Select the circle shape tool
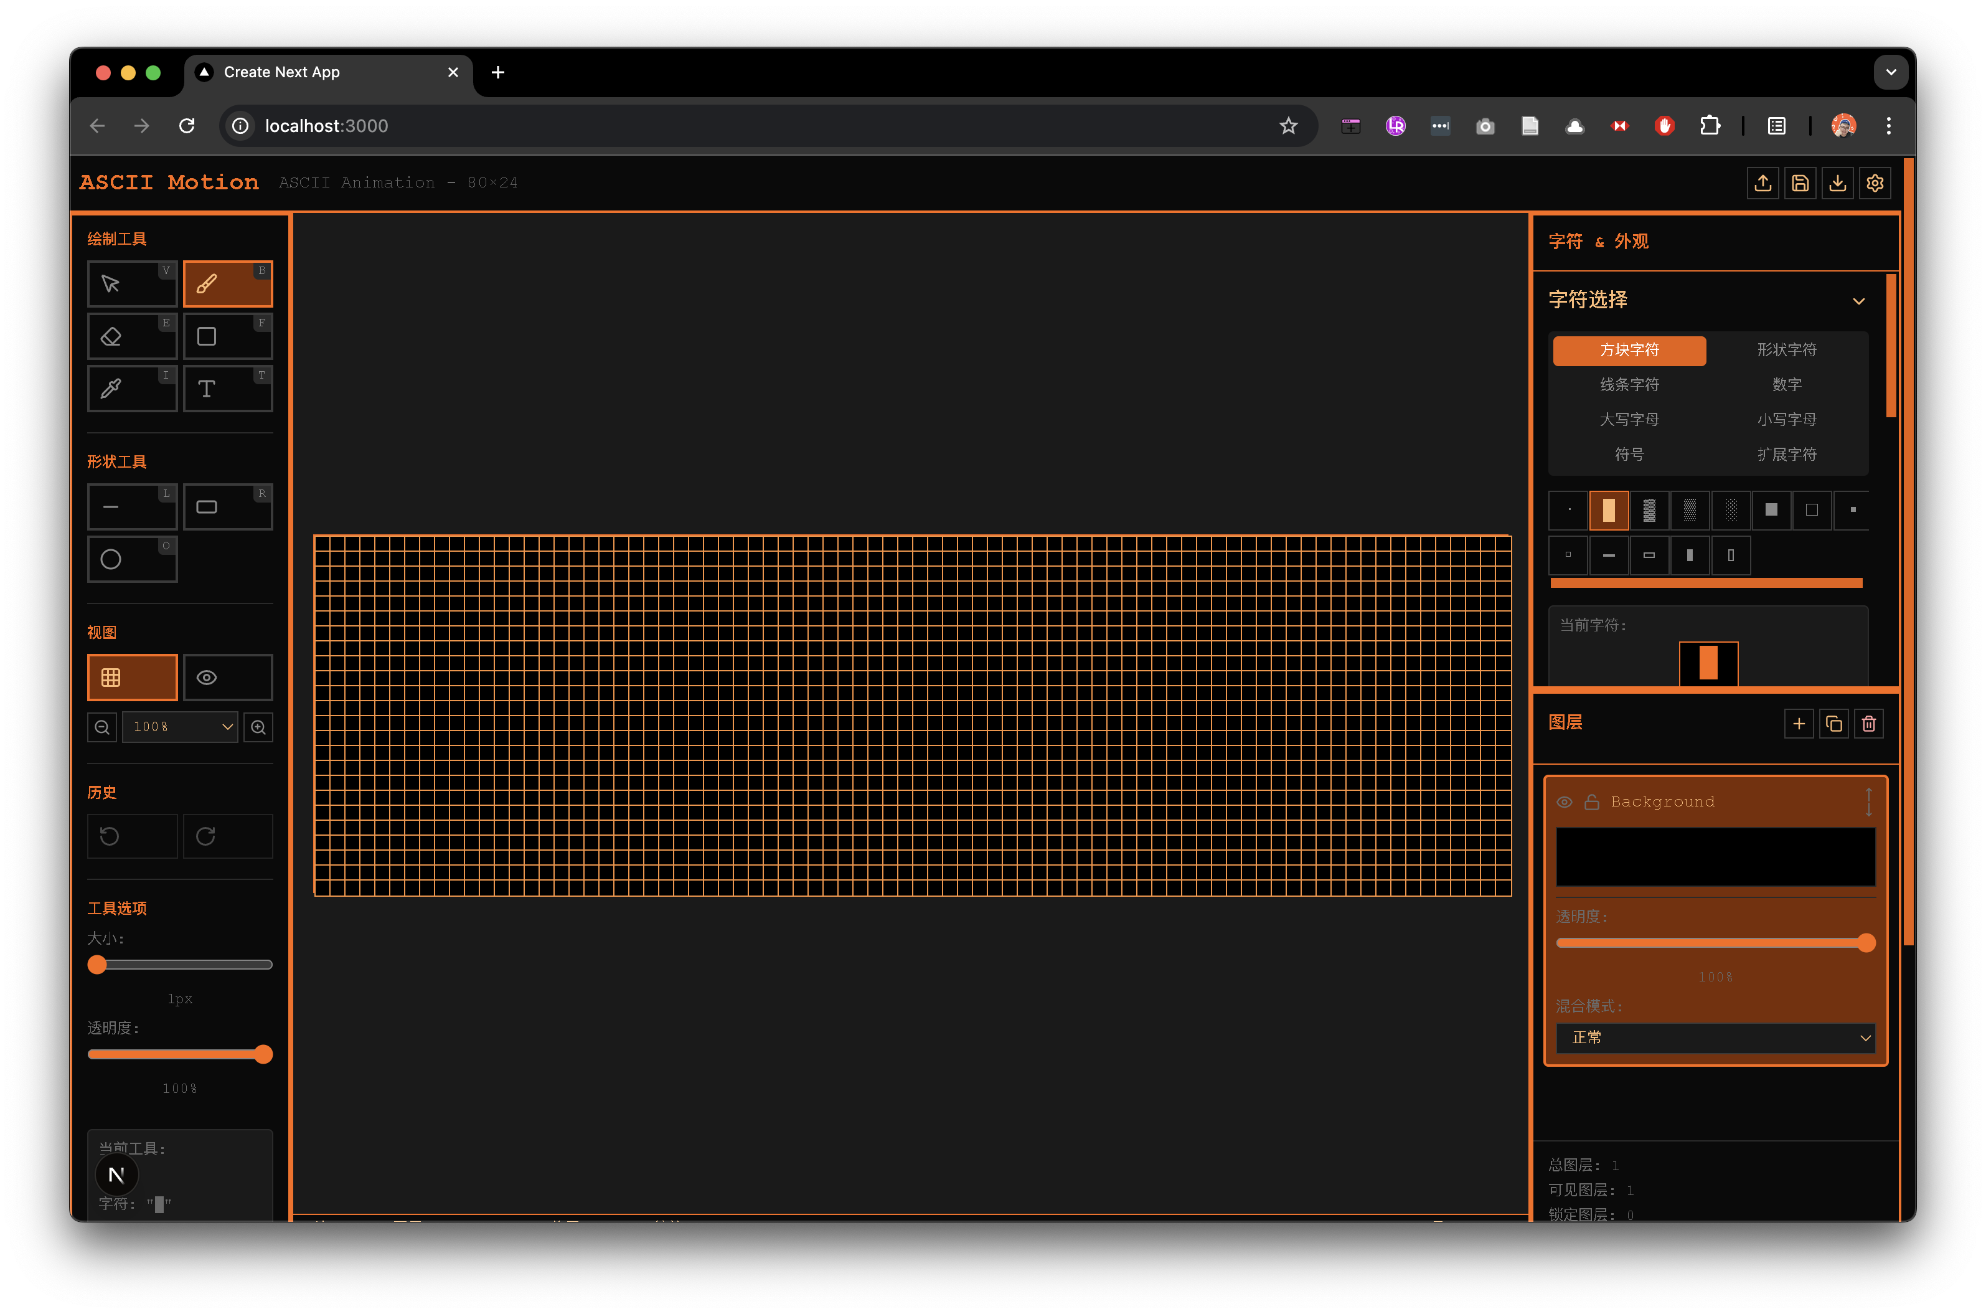Screen dimensions: 1986x1314 pyautogui.click(x=131, y=559)
